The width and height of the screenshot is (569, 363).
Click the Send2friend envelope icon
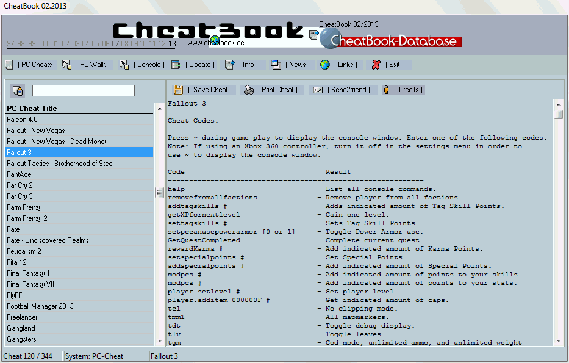pyautogui.click(x=318, y=90)
